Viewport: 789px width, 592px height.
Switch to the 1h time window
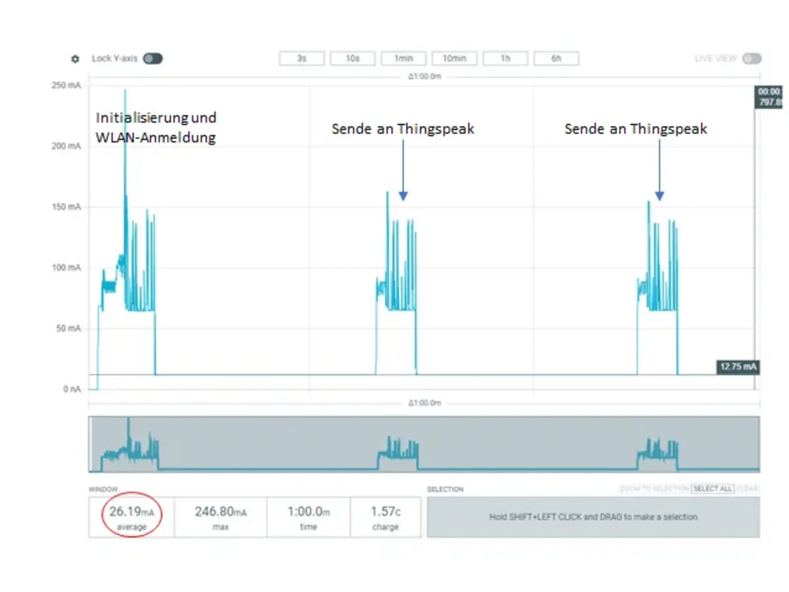click(505, 59)
